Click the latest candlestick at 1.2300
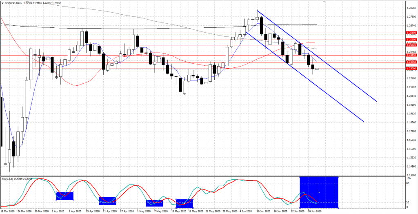This screenshot has width=418, height=214. coord(317,69)
